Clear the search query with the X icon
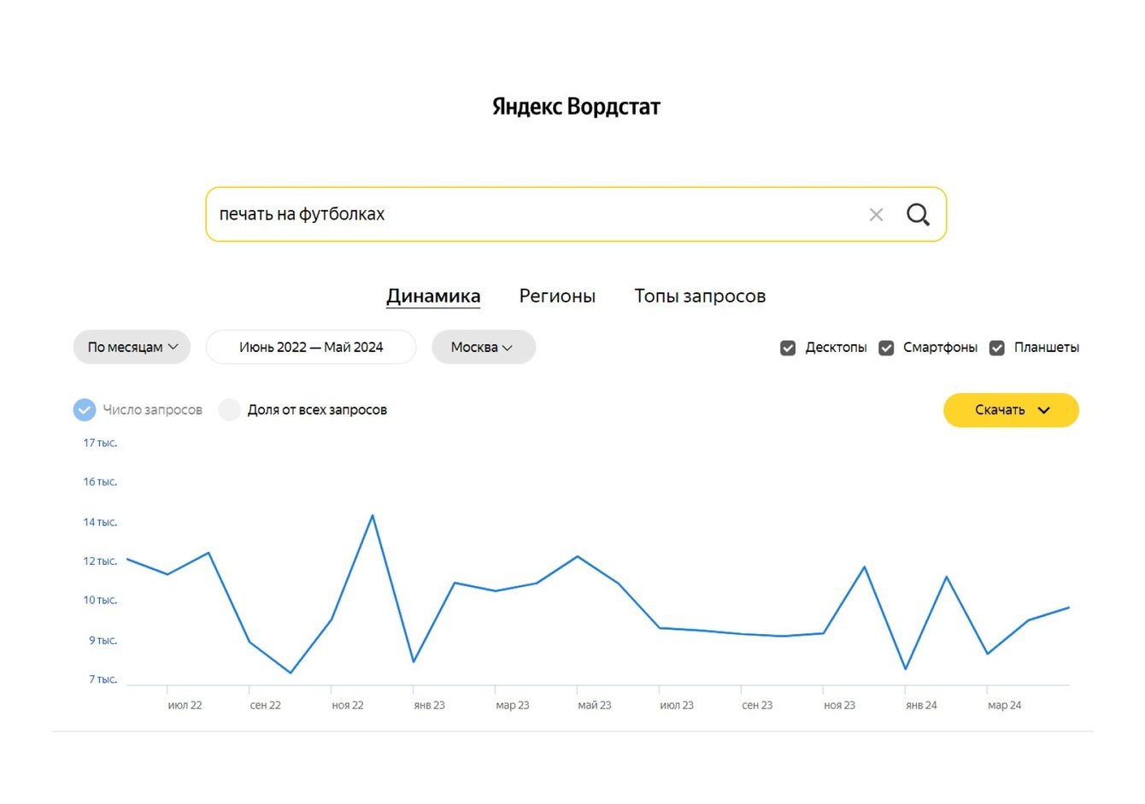Image resolution: width=1145 pixels, height=804 pixels. (x=876, y=214)
